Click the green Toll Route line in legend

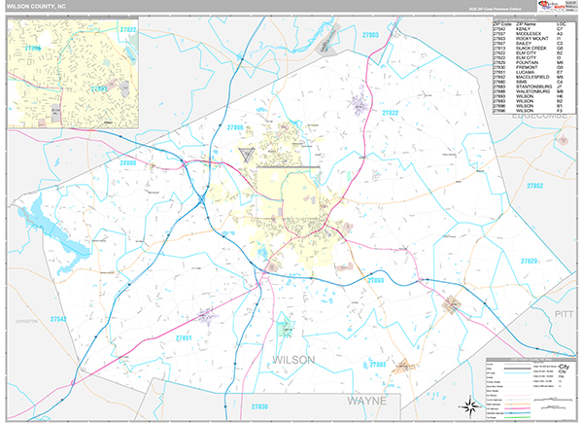click(x=518, y=417)
